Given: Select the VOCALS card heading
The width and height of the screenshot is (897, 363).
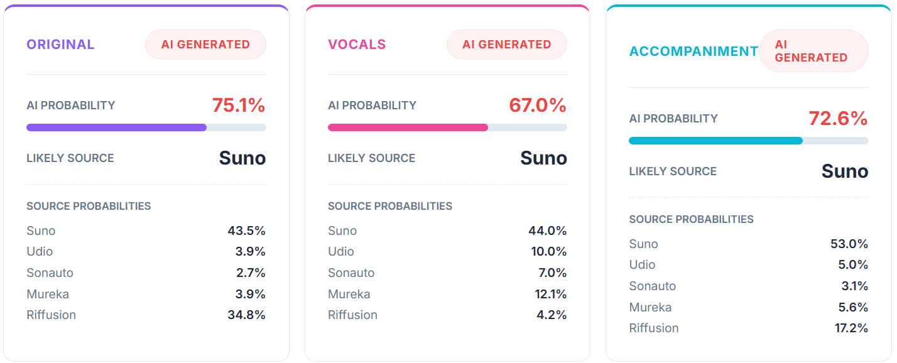Looking at the screenshot, I should pos(357,45).
